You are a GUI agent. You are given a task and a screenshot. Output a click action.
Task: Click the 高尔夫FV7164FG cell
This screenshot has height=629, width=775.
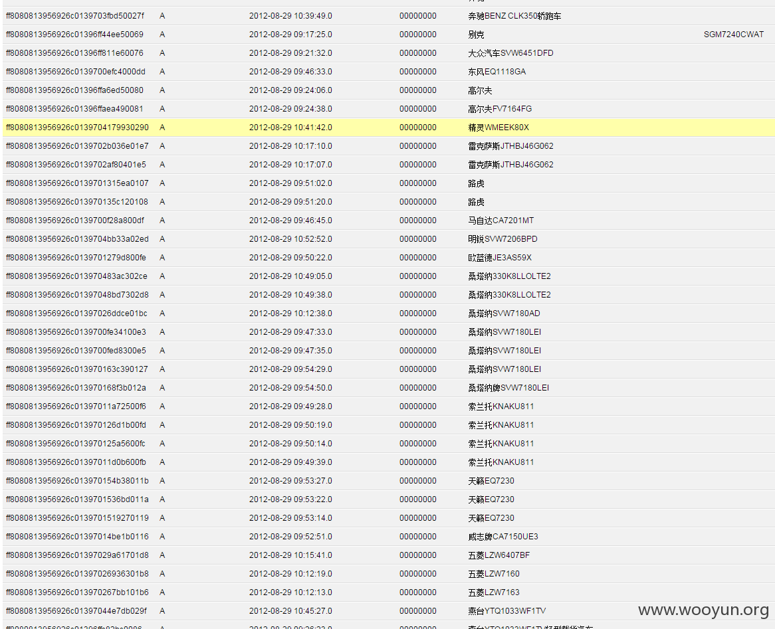pos(500,109)
